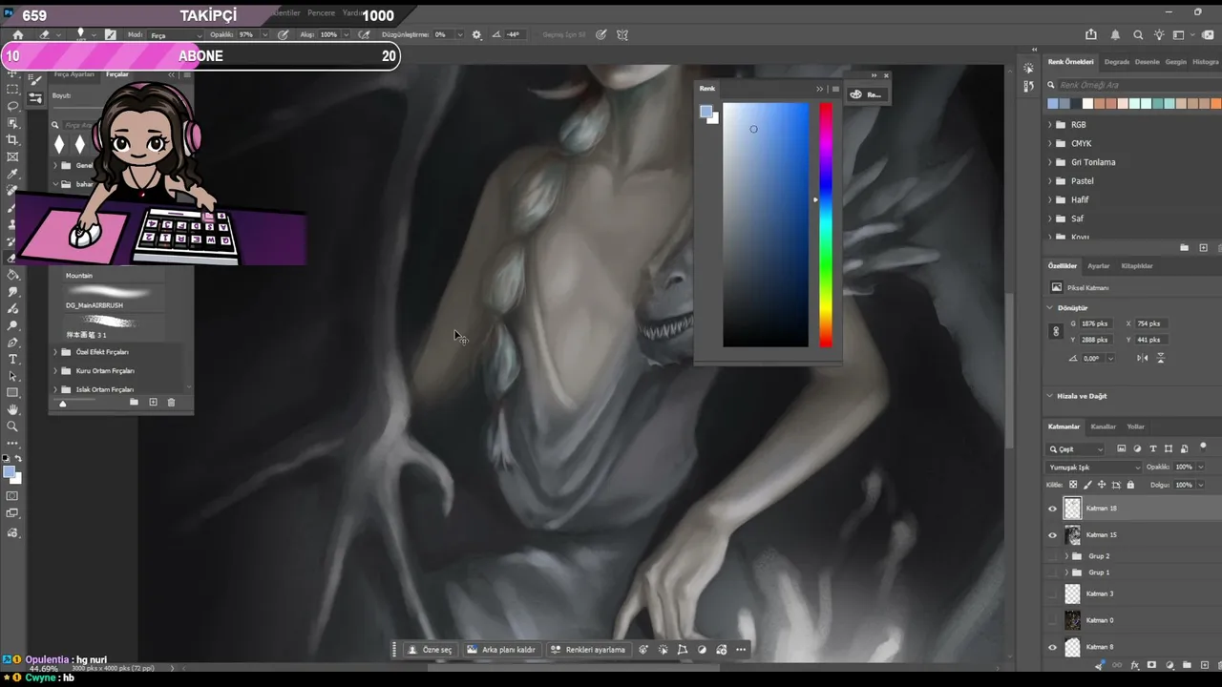Expand the Gri Tonlama swatch folder
This screenshot has height=687, width=1222.
pyautogui.click(x=1050, y=162)
